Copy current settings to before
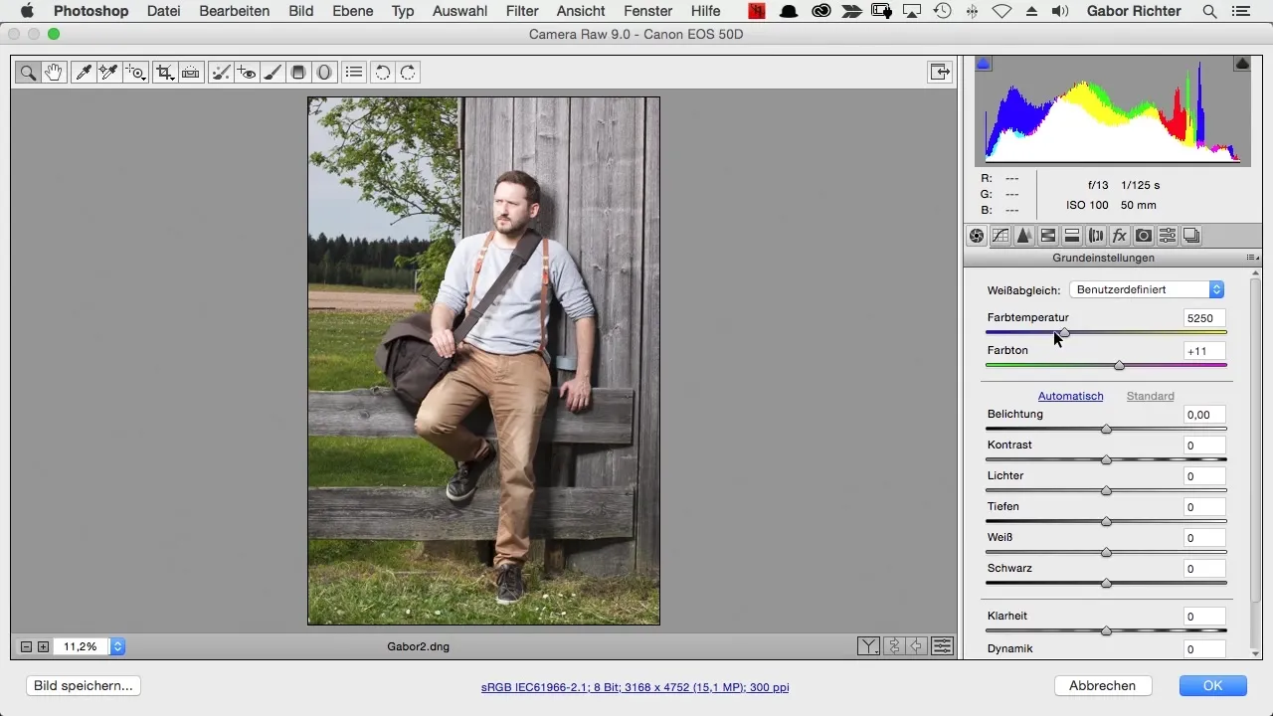Image resolution: width=1273 pixels, height=716 pixels. pos(918,646)
